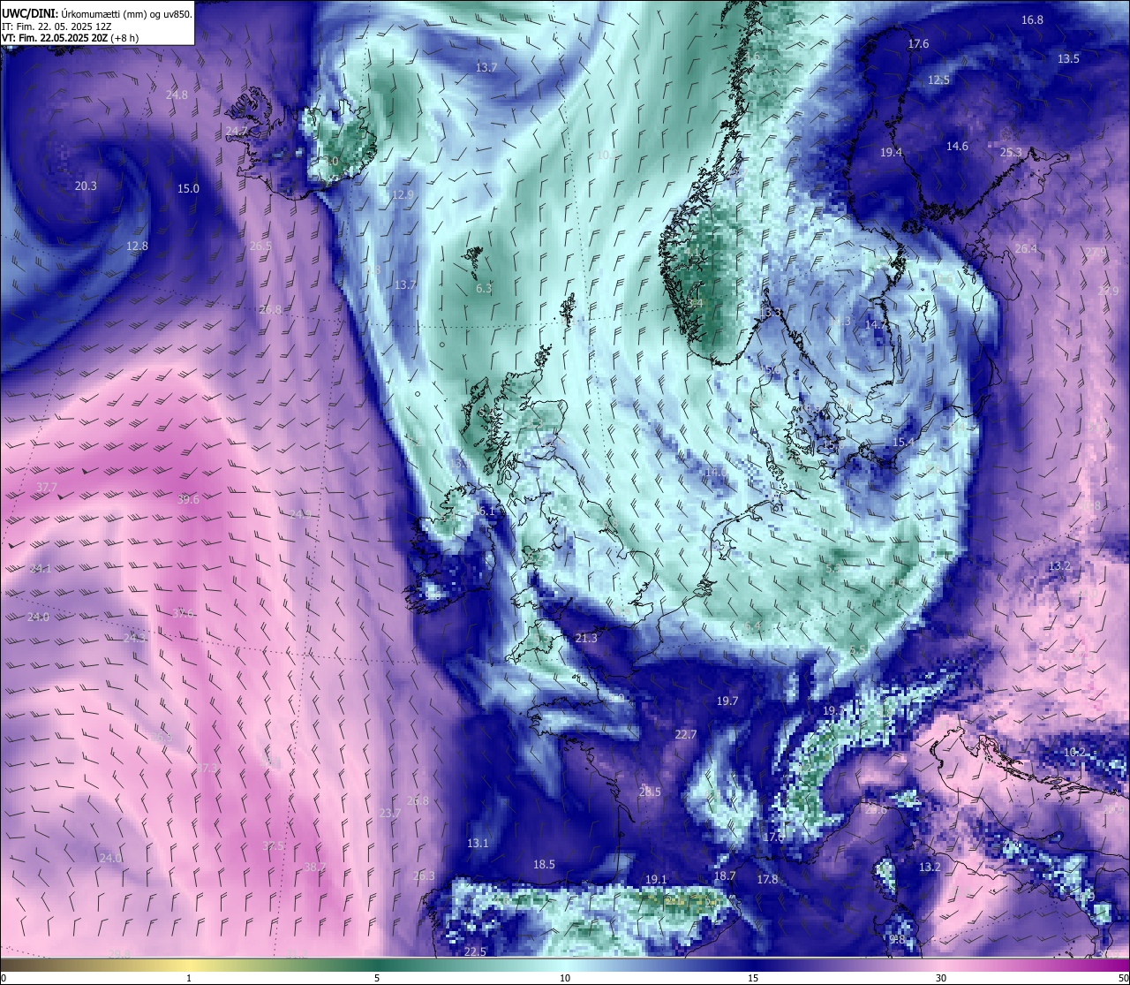Click the 39.6 value on the map

(188, 500)
